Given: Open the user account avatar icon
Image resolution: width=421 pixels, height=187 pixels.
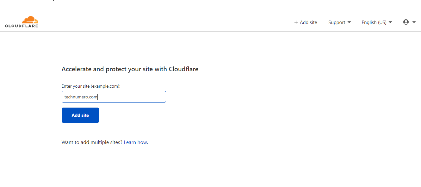Looking at the screenshot, I should [x=406, y=22].
